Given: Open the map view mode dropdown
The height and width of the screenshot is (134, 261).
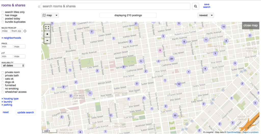Looking at the screenshot, I should tap(50, 15).
